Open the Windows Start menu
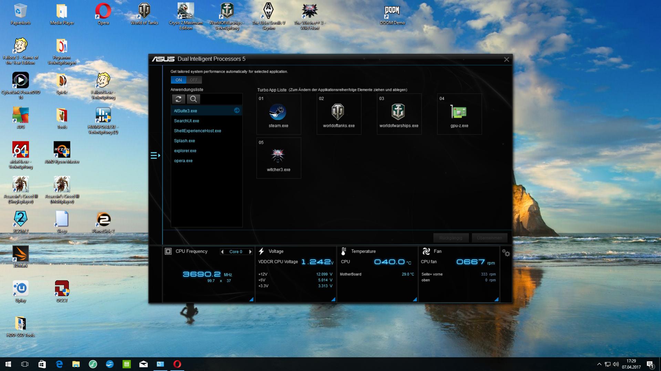Viewport: 661px width, 371px height. click(x=8, y=364)
